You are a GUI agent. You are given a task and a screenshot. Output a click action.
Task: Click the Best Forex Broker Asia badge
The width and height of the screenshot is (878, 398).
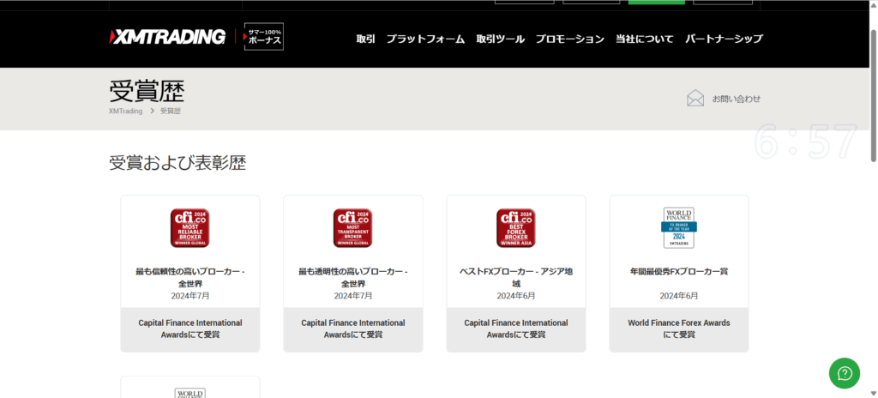[x=515, y=228]
